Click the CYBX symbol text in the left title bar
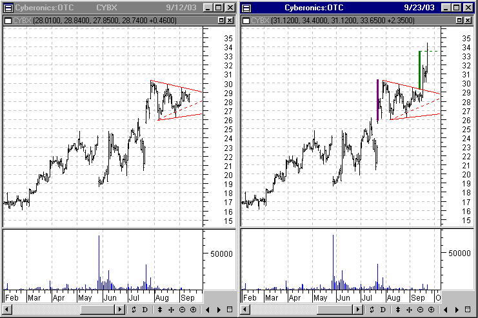Image resolution: width=478 pixels, height=318 pixels. pyautogui.click(x=106, y=8)
